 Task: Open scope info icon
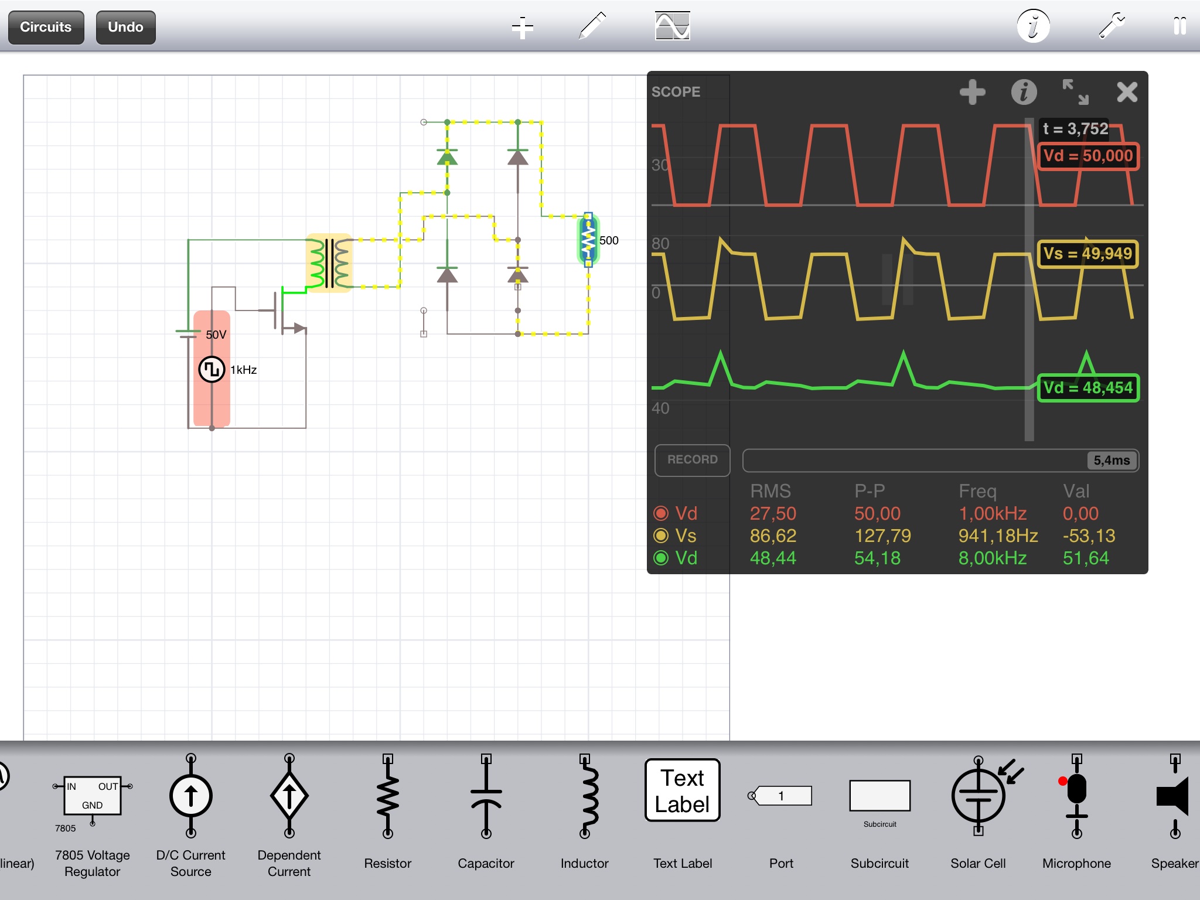tap(1024, 92)
